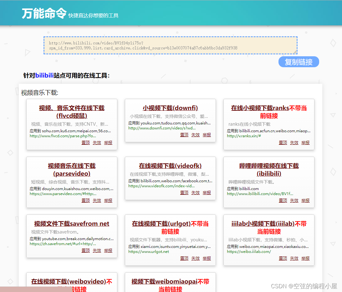Open 视频音乐在线下载(parsevideo) title link
Image resolution: width=342 pixels, height=292 pixels.
72,169
